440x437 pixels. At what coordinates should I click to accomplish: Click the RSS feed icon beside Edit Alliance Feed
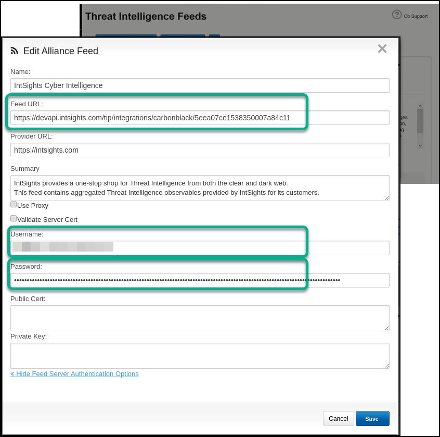15,51
